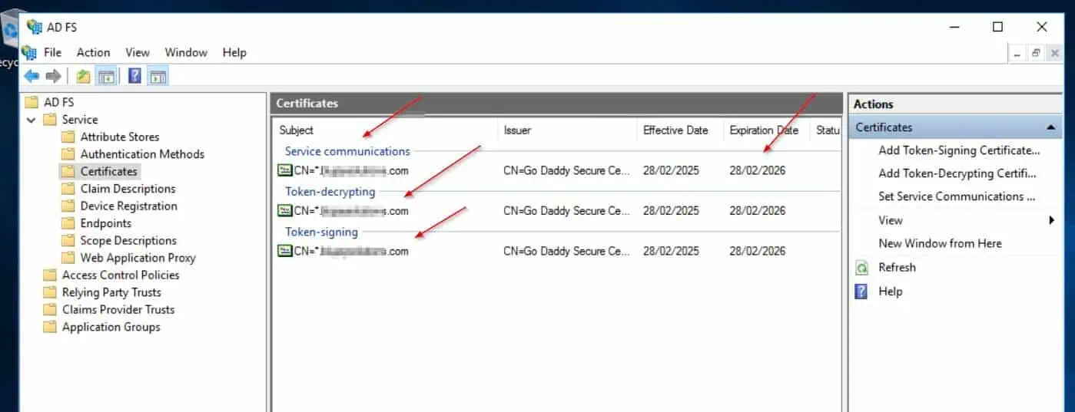Open the Help menu in the menu bar

click(x=234, y=52)
